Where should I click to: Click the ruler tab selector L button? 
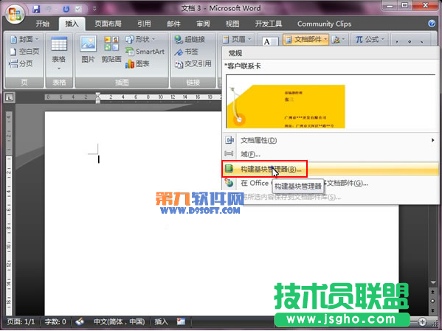(x=10, y=97)
